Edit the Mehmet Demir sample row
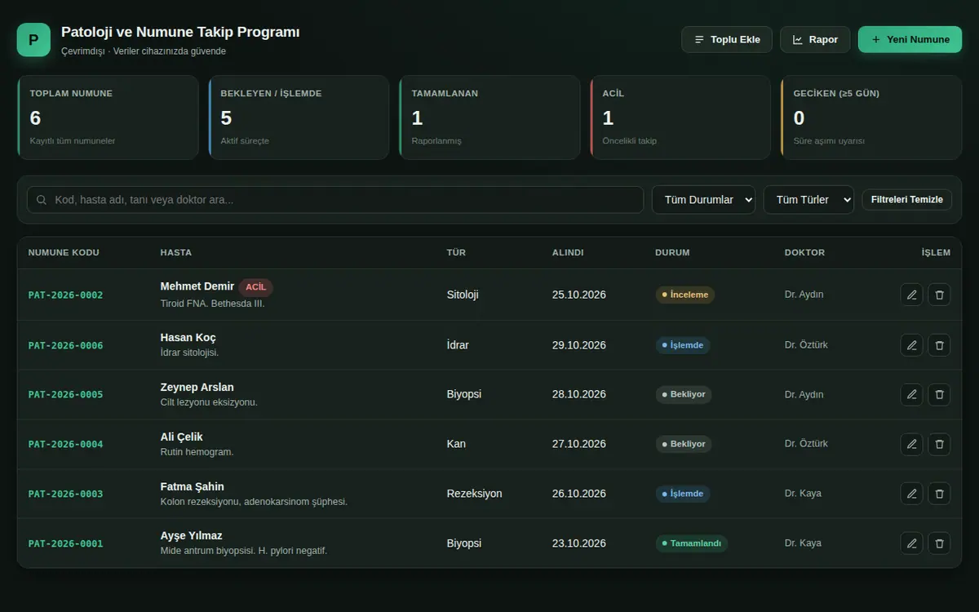 (x=911, y=295)
